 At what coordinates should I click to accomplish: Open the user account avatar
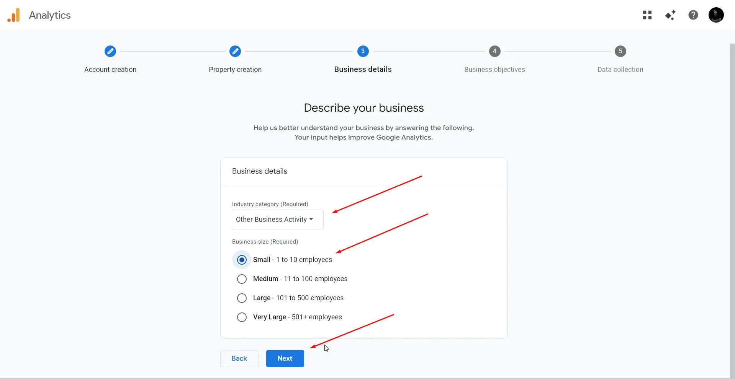(x=716, y=15)
